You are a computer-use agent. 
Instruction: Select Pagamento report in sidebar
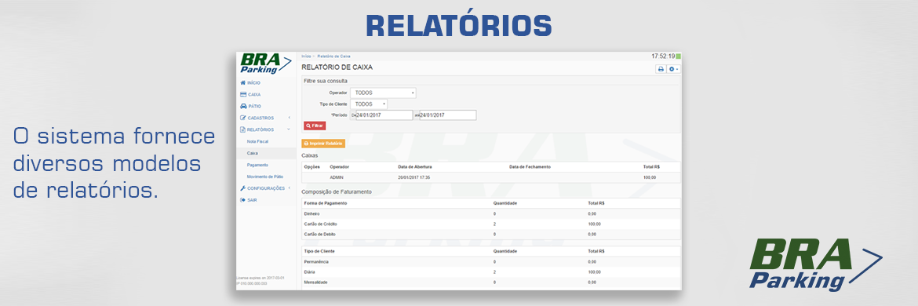coord(257,165)
